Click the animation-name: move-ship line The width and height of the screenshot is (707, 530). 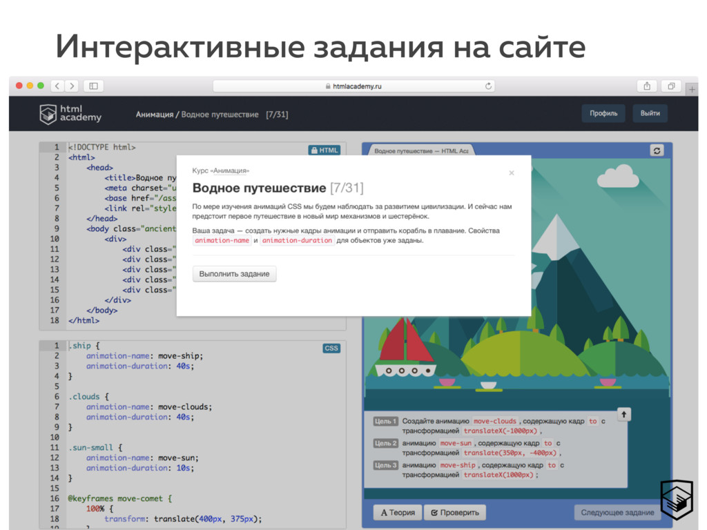[145, 355]
